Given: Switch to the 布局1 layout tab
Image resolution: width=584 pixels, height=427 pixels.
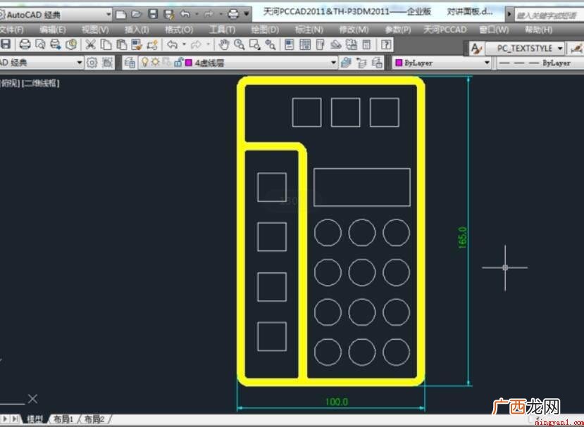Looking at the screenshot, I should (63, 419).
